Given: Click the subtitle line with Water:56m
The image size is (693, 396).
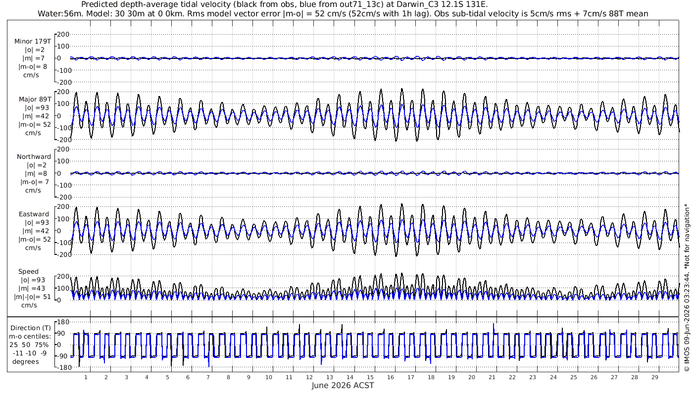Looking at the screenshot, I should (x=343, y=13).
